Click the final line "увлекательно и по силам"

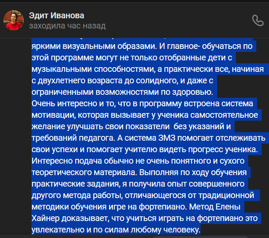coord(116,230)
